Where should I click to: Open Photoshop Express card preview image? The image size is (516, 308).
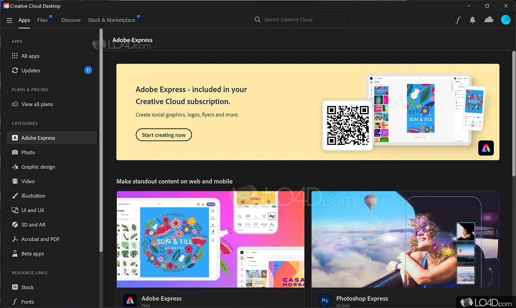coord(405,239)
